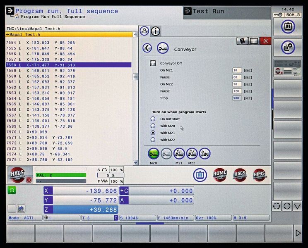Open the machine status thumbnail in sidebar

coord(288,68)
